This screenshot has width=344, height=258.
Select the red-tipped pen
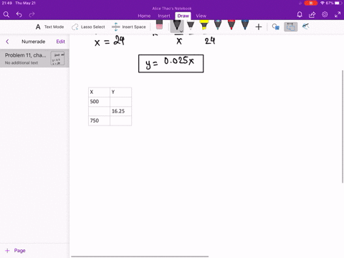coord(231,25)
